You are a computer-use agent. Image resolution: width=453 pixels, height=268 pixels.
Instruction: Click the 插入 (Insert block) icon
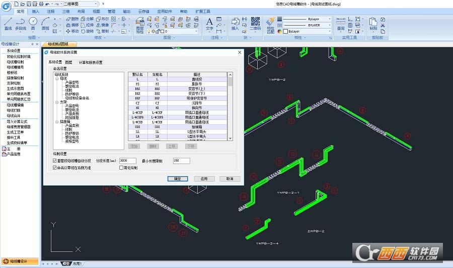(235, 24)
